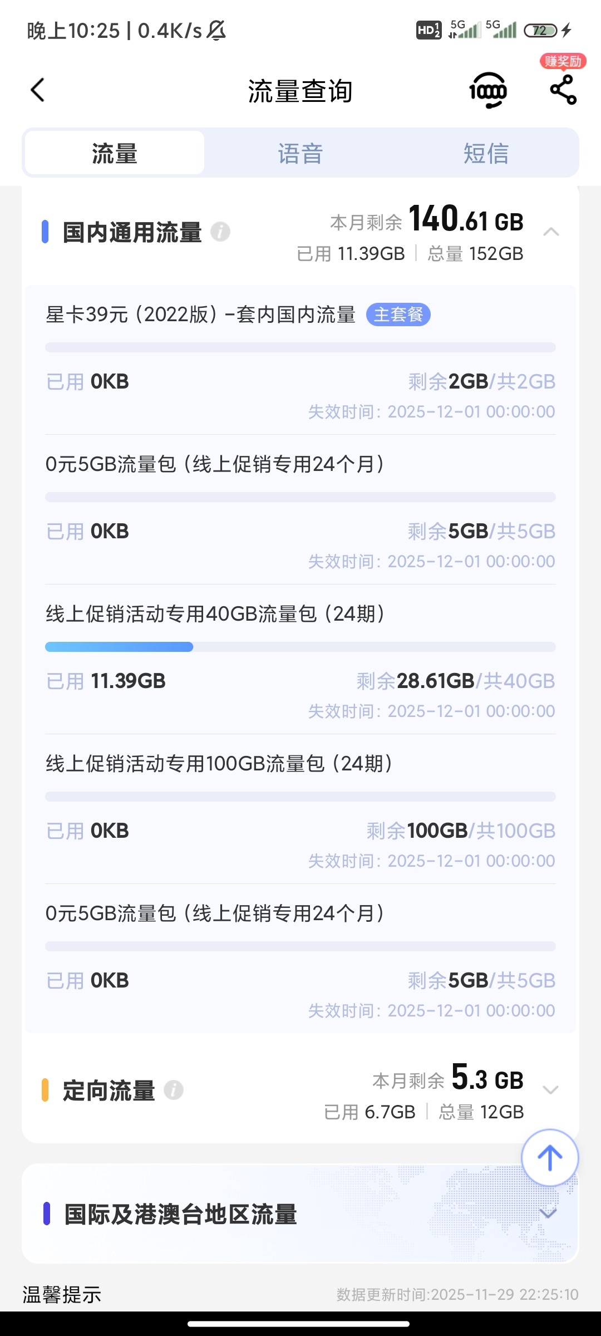Open the 10000 customer service icon
The height and width of the screenshot is (1336, 601).
point(488,90)
